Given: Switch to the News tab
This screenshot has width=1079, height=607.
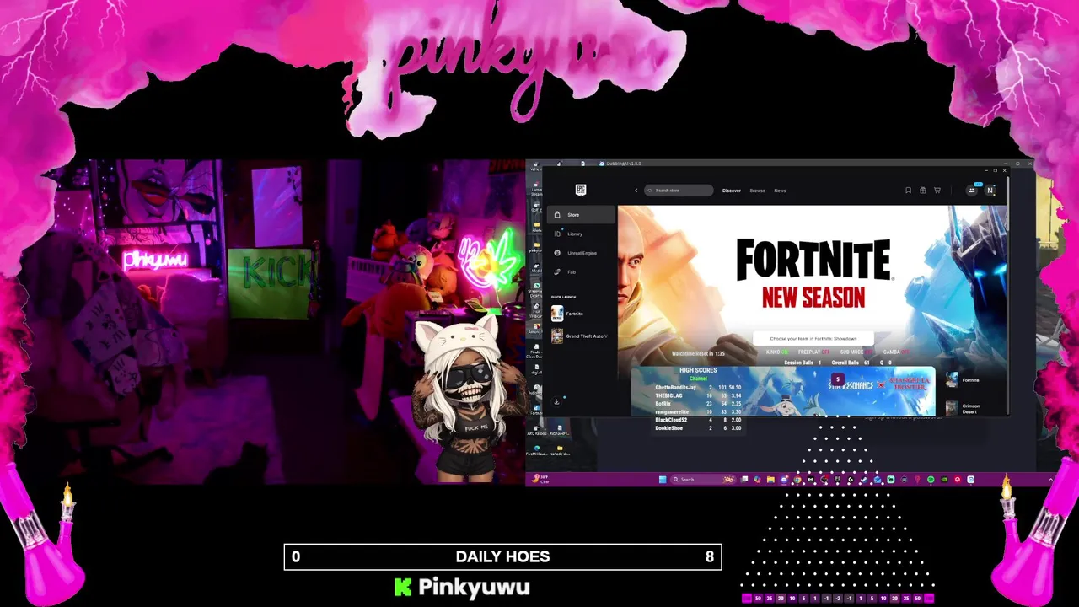Looking at the screenshot, I should [780, 191].
